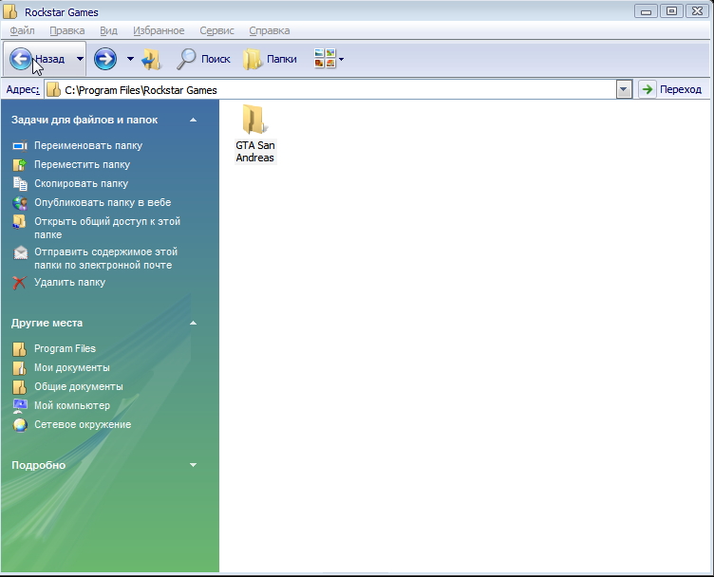Open the Forward history dropdown arrow
The width and height of the screenshot is (714, 577).
[130, 59]
